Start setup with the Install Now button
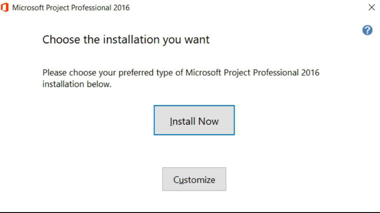Viewport: 380px width, 213px height. [x=194, y=120]
